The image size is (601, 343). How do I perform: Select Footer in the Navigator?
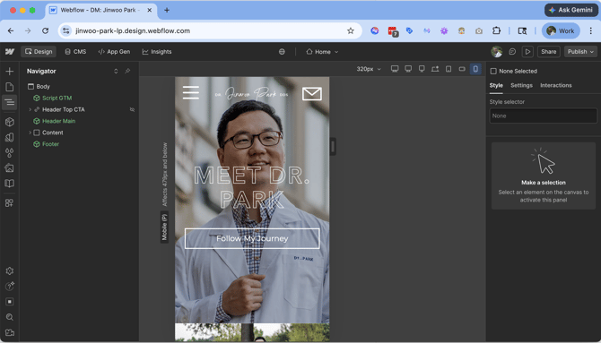pyautogui.click(x=50, y=144)
